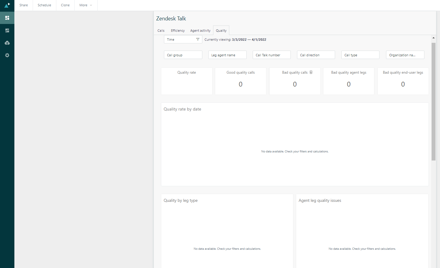Screen dimensions: 440x268
Task: Click the Schedule button
Action: coord(44,5)
